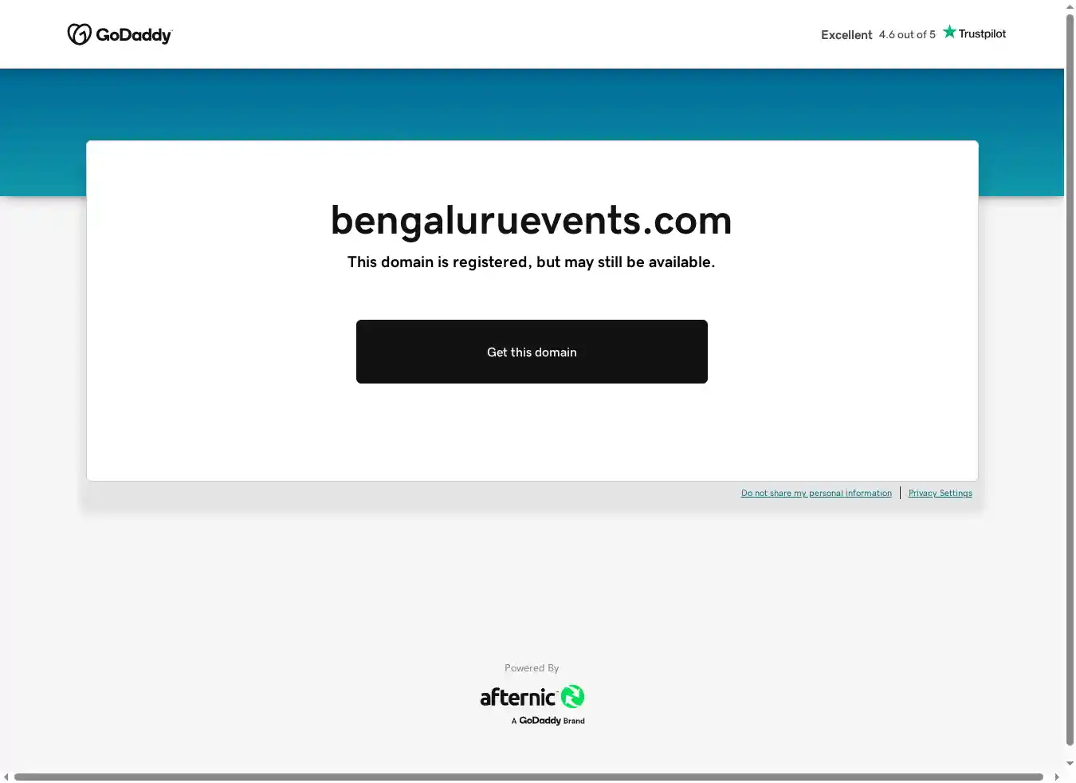Click the Trustpilot green star icon
The height and width of the screenshot is (783, 1076).
coord(949,32)
